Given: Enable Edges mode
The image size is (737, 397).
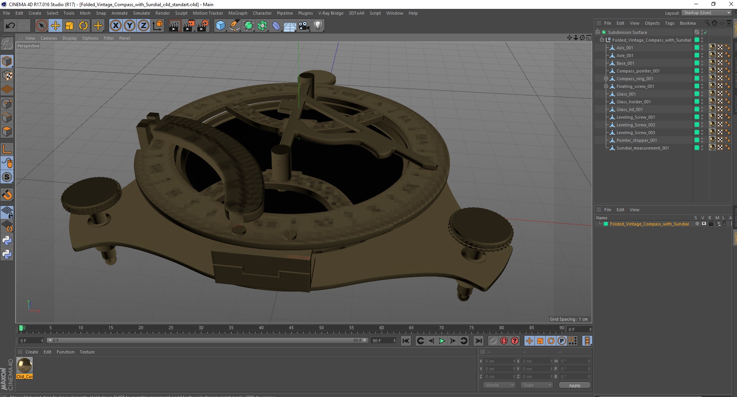Looking at the screenshot, I should point(7,117).
